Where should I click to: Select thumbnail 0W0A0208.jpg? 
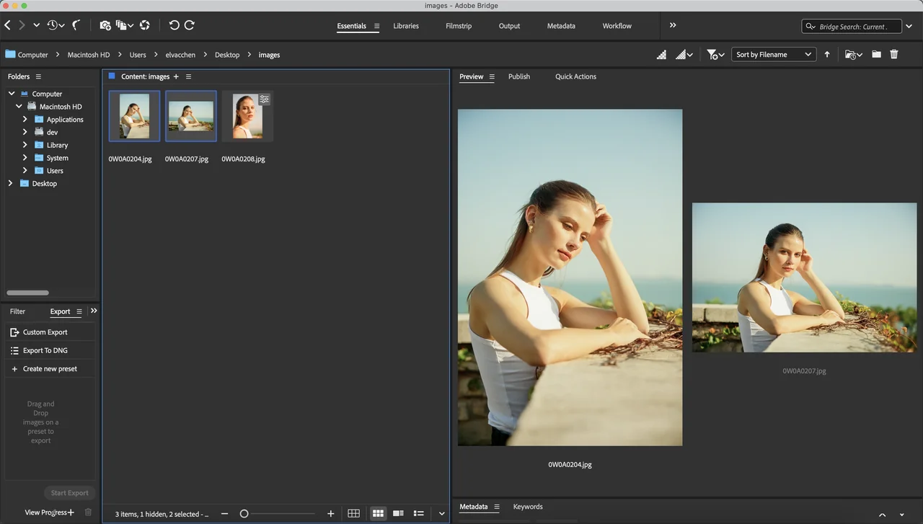(247, 116)
